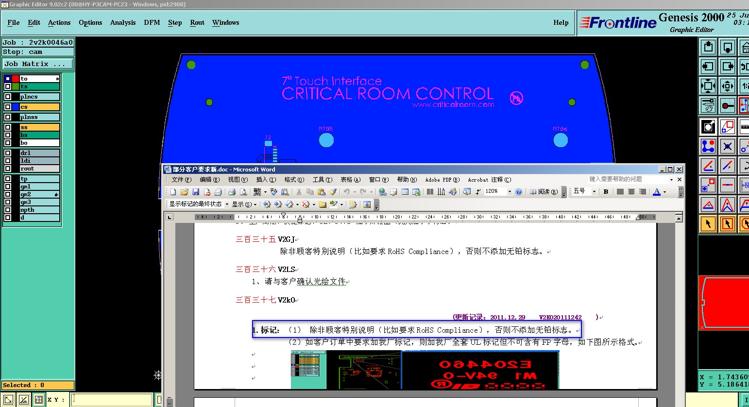
Task: Open the 文件(F) menu in Word
Action: tap(182, 180)
